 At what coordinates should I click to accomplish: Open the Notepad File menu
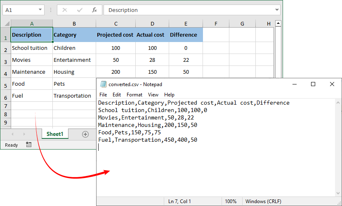[x=103, y=95]
